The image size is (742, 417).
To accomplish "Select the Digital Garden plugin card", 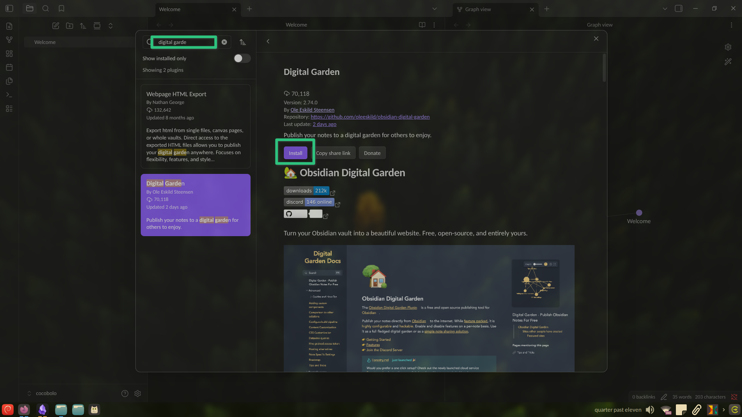I will tap(195, 205).
